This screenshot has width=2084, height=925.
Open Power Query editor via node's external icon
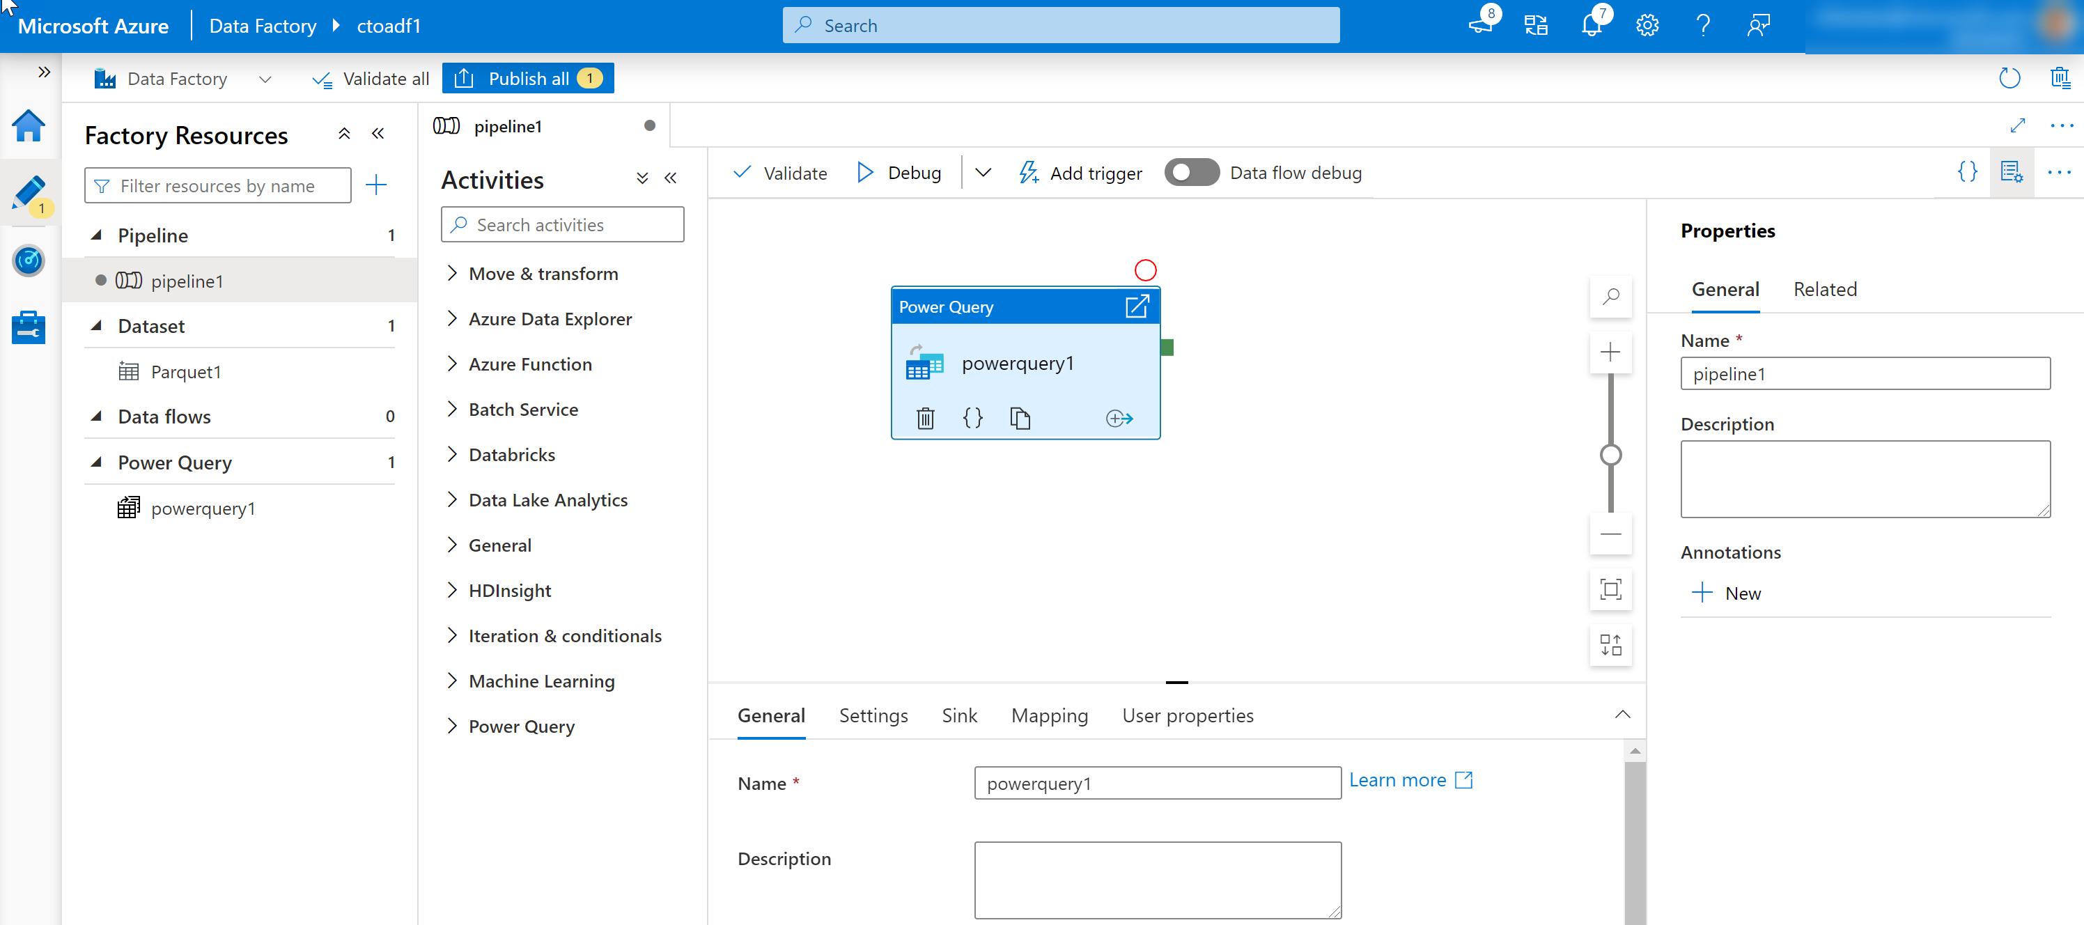tap(1137, 306)
